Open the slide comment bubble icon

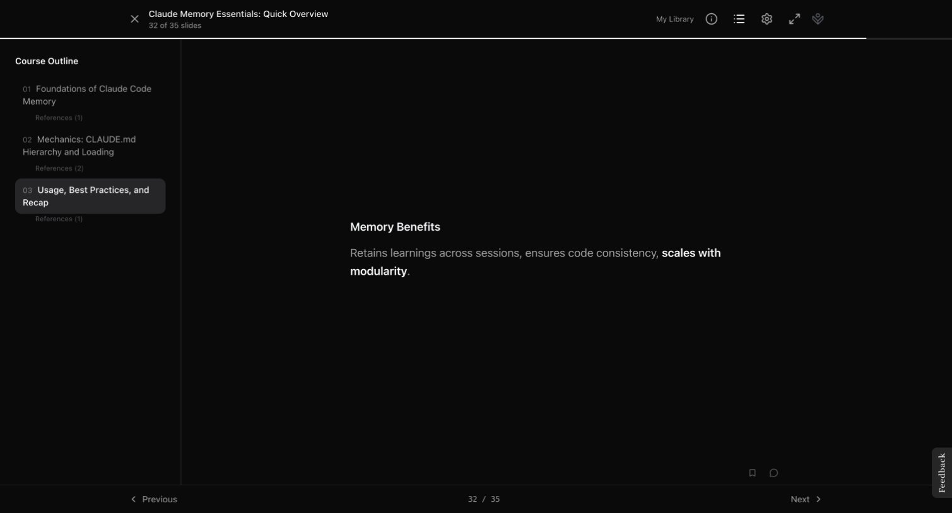tap(773, 473)
